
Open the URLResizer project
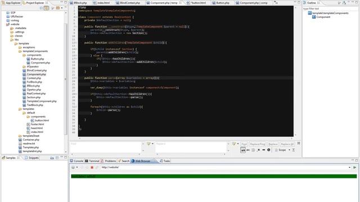click(15, 16)
